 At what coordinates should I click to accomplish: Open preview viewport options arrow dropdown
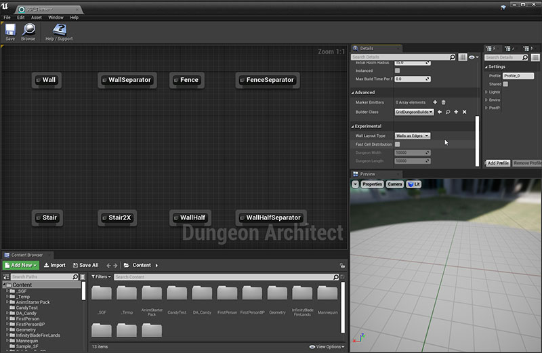[x=355, y=184]
